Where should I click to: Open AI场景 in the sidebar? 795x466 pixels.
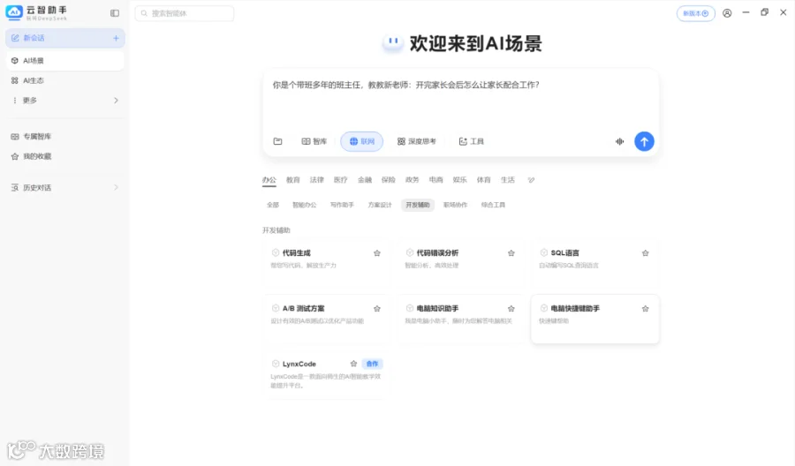64,61
